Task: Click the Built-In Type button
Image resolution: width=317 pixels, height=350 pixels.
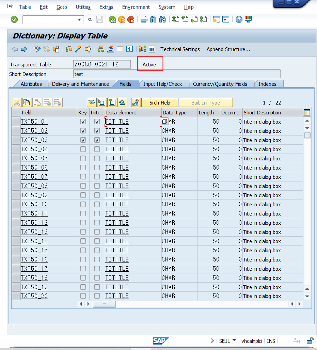Action: coord(206,103)
